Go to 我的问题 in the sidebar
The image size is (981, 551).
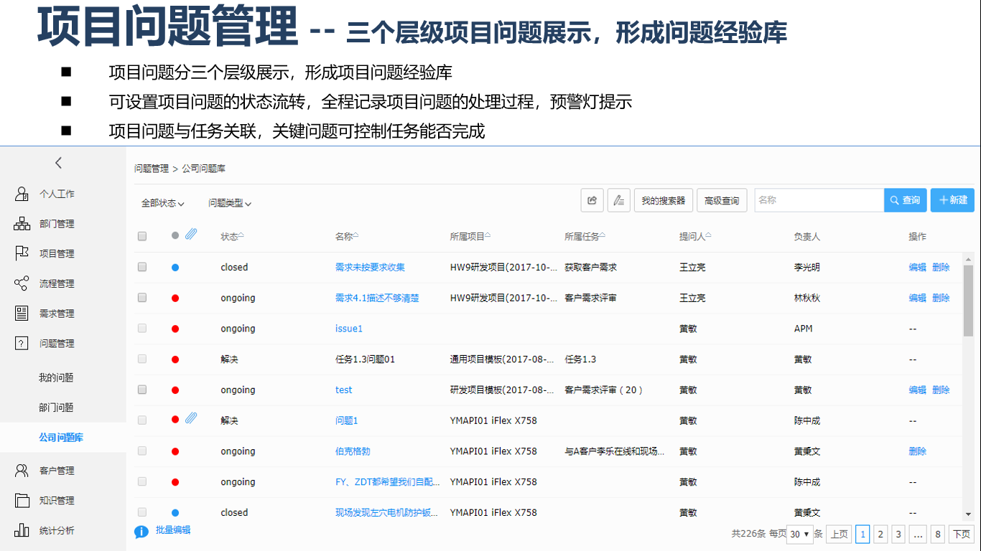pyautogui.click(x=56, y=378)
